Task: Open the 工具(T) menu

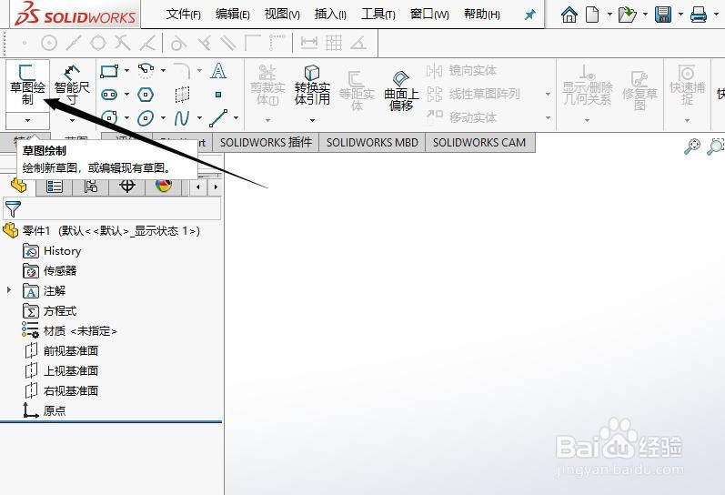Action: coord(378,15)
